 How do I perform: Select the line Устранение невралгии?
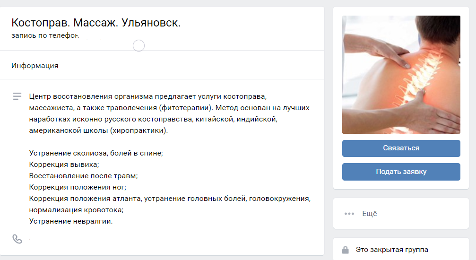[x=71, y=221]
